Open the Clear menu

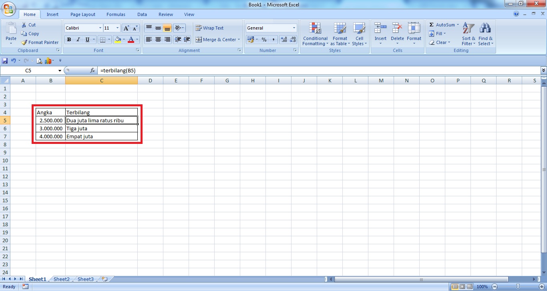(440, 42)
